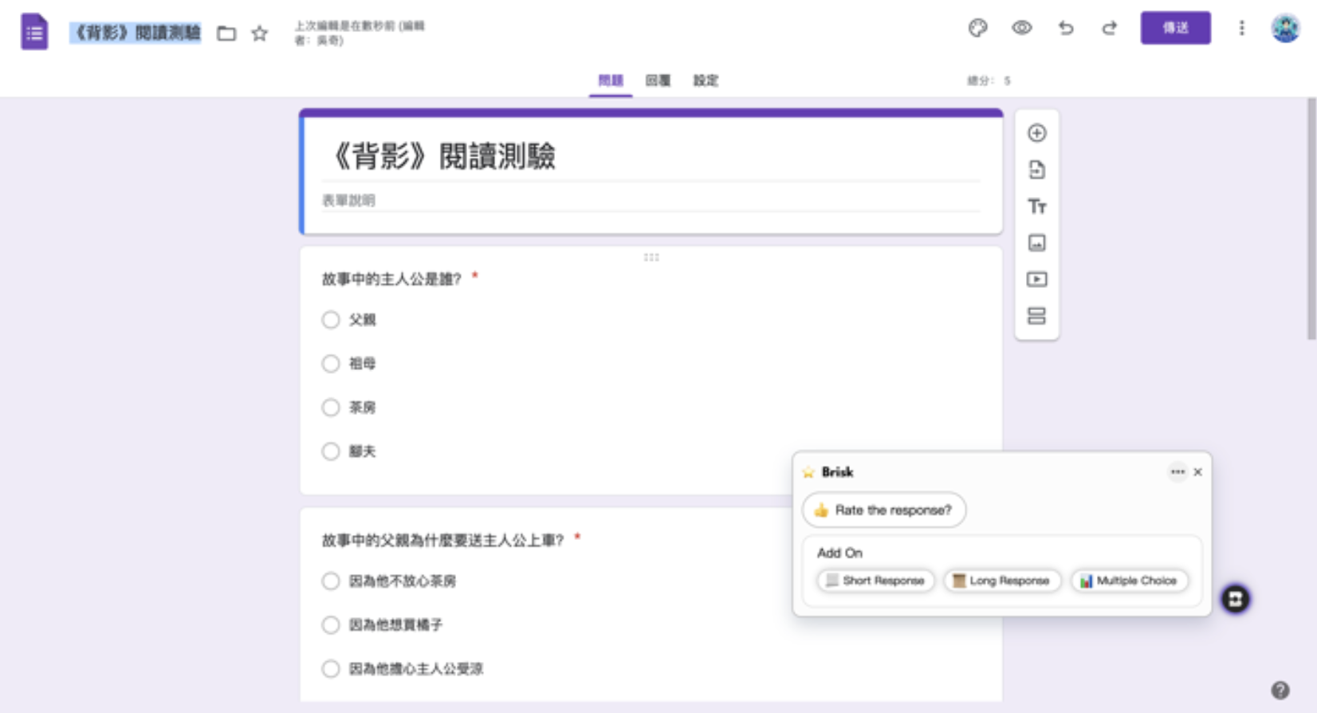Click Rate the response button
The image size is (1317, 713).
[x=884, y=510]
